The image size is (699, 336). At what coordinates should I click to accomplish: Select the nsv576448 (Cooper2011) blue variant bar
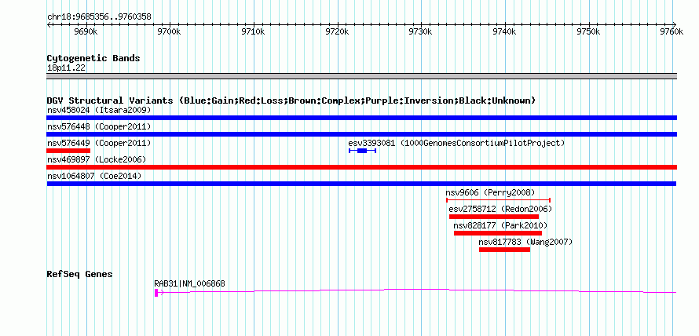pos(361,134)
